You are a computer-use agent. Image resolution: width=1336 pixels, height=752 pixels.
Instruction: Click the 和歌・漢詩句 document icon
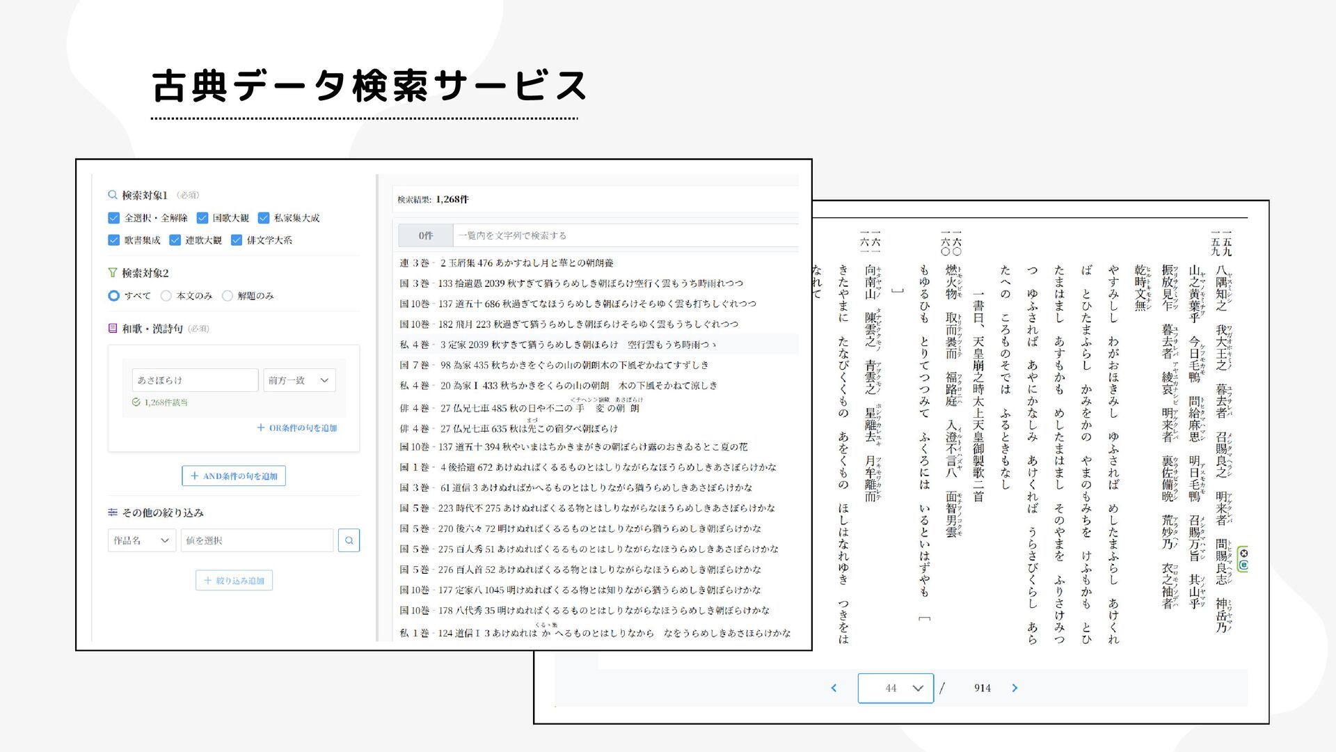[x=113, y=328]
